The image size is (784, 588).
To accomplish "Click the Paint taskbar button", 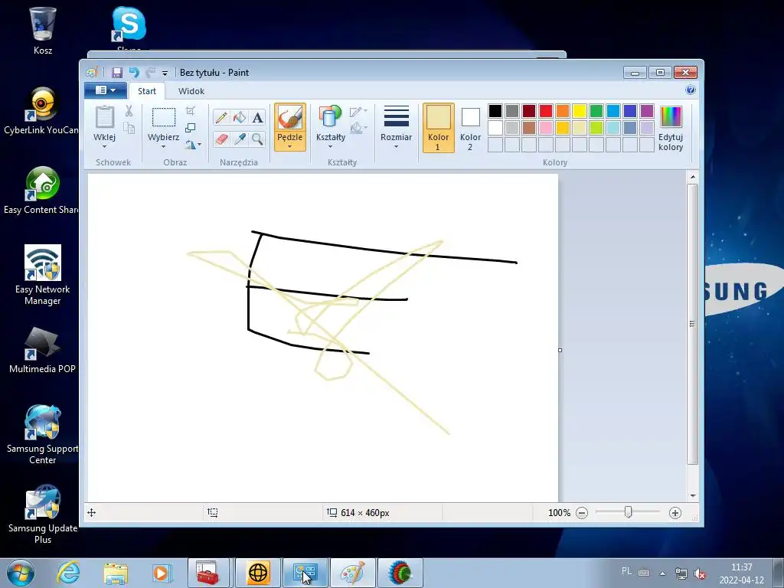I will (352, 573).
